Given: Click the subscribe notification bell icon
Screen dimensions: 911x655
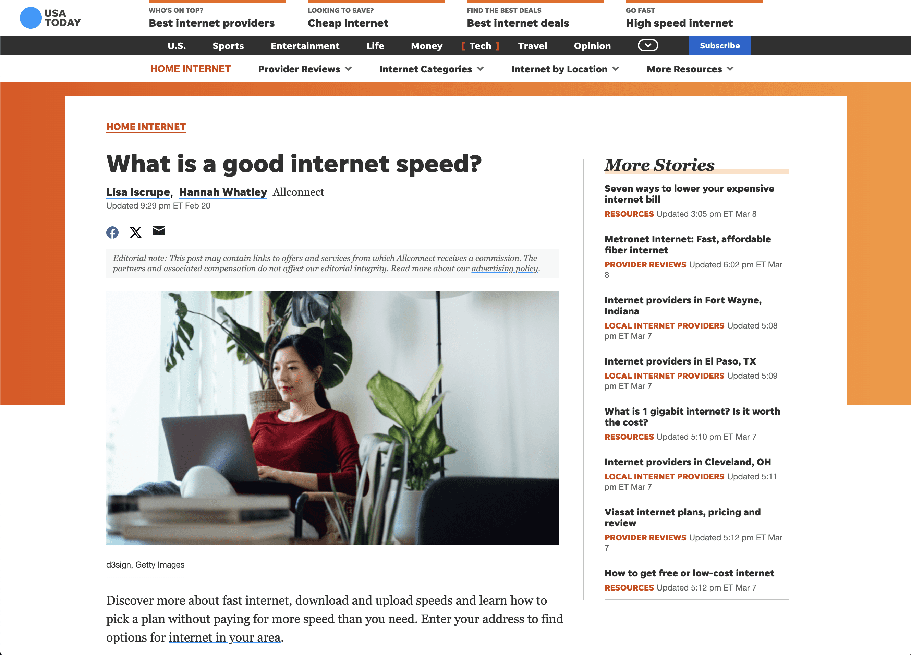Looking at the screenshot, I should tap(646, 45).
